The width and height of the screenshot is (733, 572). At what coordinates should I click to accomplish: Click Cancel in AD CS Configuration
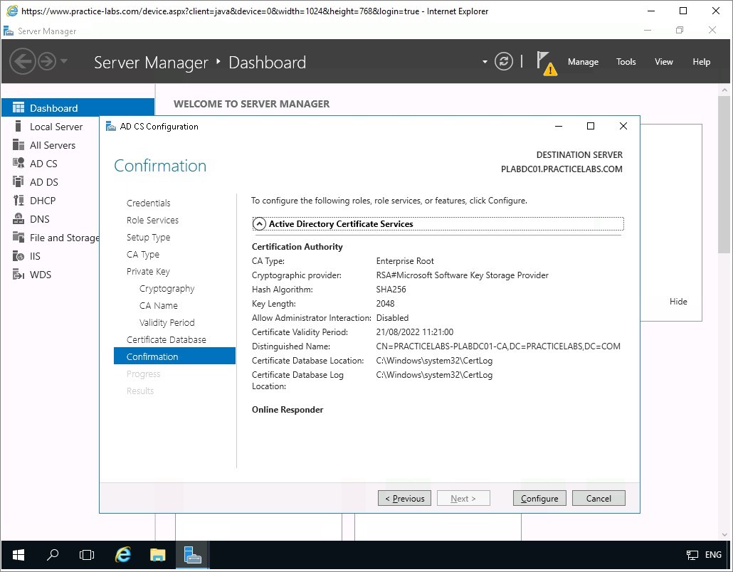point(598,498)
